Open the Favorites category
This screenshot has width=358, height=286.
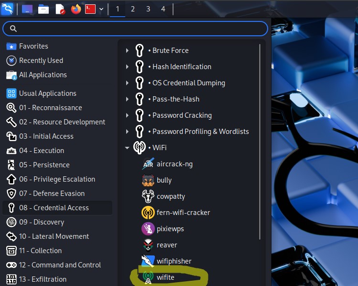tap(57, 46)
